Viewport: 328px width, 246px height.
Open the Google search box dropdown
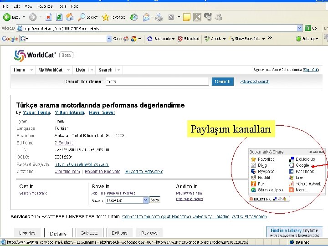pos(109,39)
